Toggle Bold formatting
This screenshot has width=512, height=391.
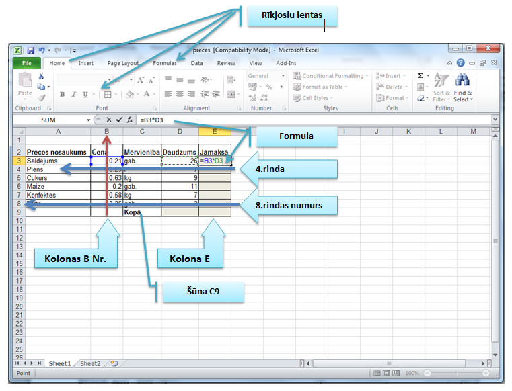(x=62, y=94)
